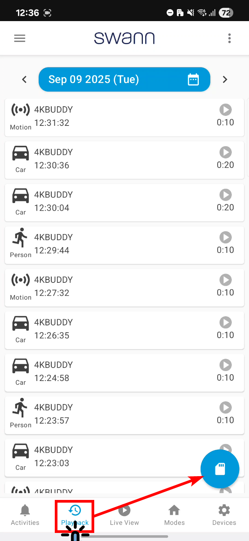Open the Modes tab

click(x=174, y=515)
